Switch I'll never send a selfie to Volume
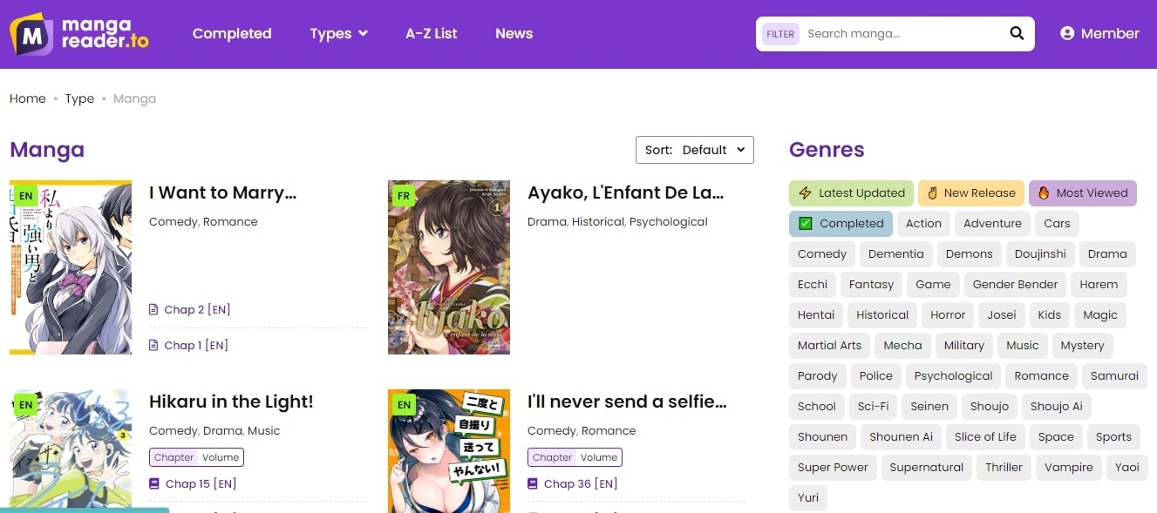 coord(599,457)
